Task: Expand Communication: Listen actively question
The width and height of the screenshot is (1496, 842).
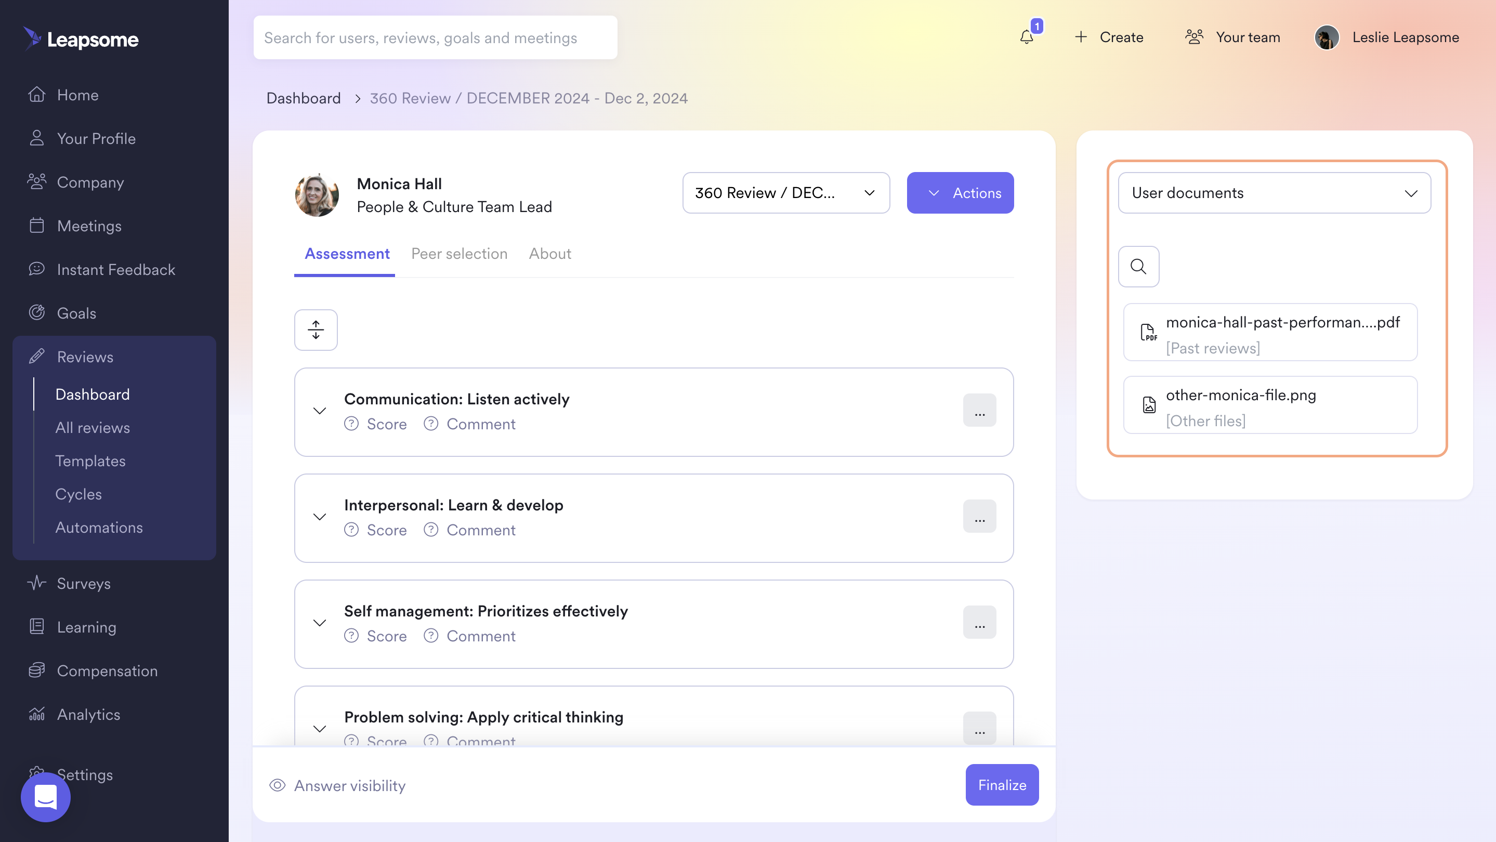Action: tap(319, 411)
